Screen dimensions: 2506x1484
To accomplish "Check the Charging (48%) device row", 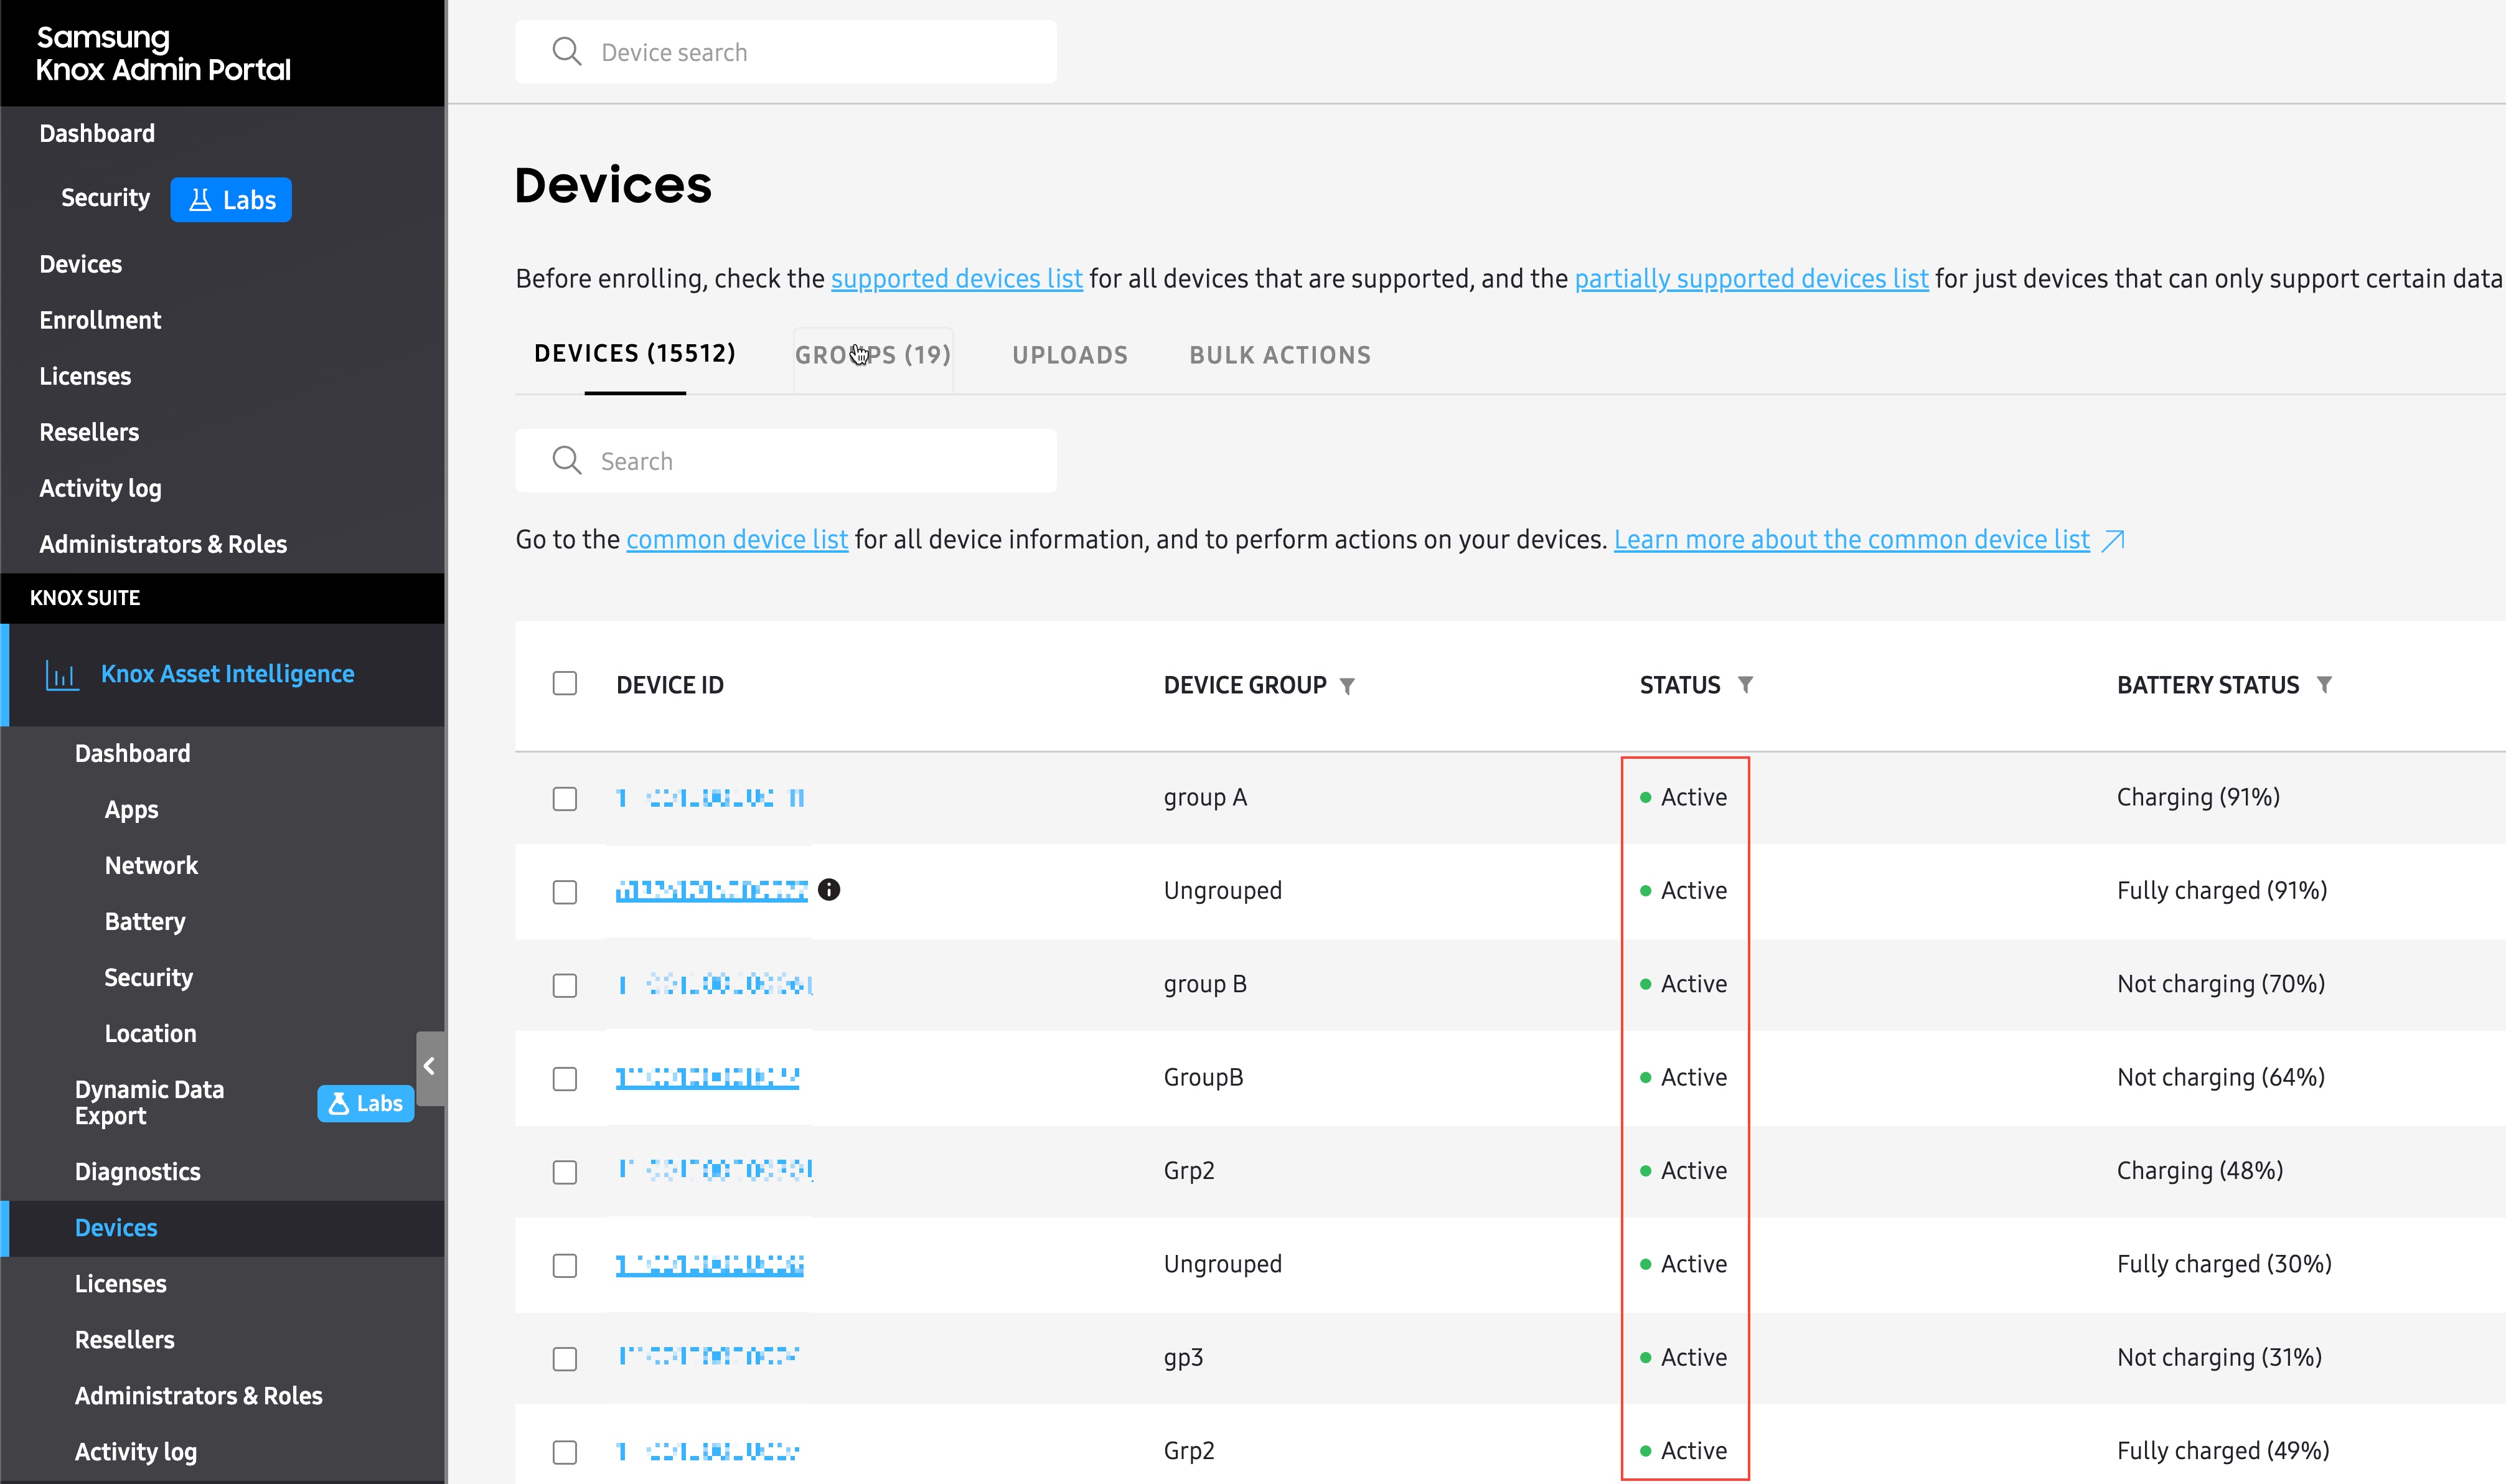I will click(565, 1172).
